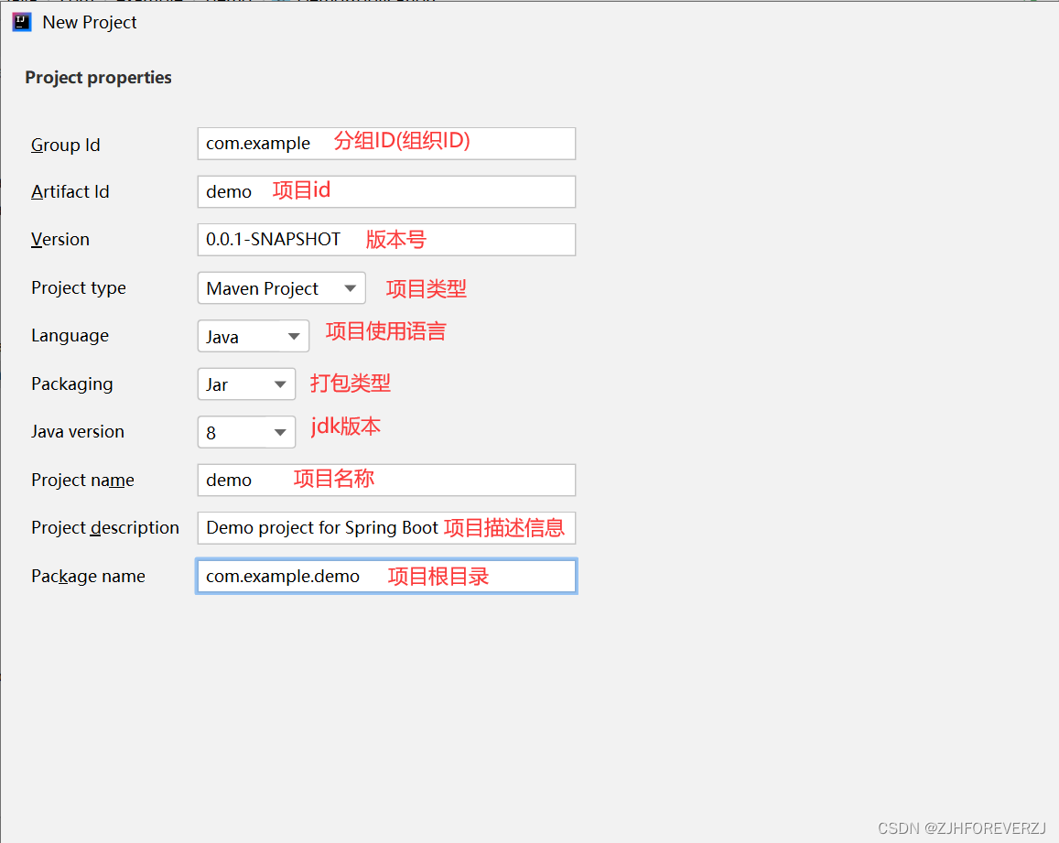
Task: Focus the Group Id input field
Action: tap(386, 144)
